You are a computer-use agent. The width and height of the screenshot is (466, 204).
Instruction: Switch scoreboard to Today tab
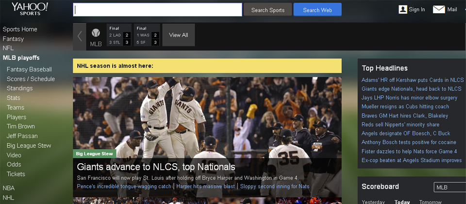[x=402, y=202]
